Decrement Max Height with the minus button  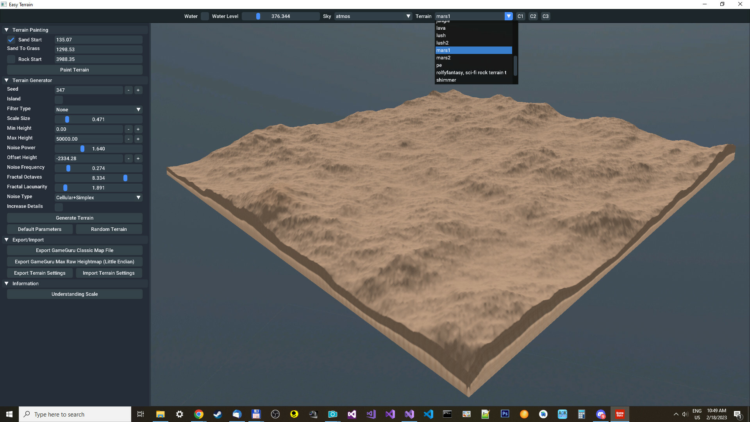[129, 139]
